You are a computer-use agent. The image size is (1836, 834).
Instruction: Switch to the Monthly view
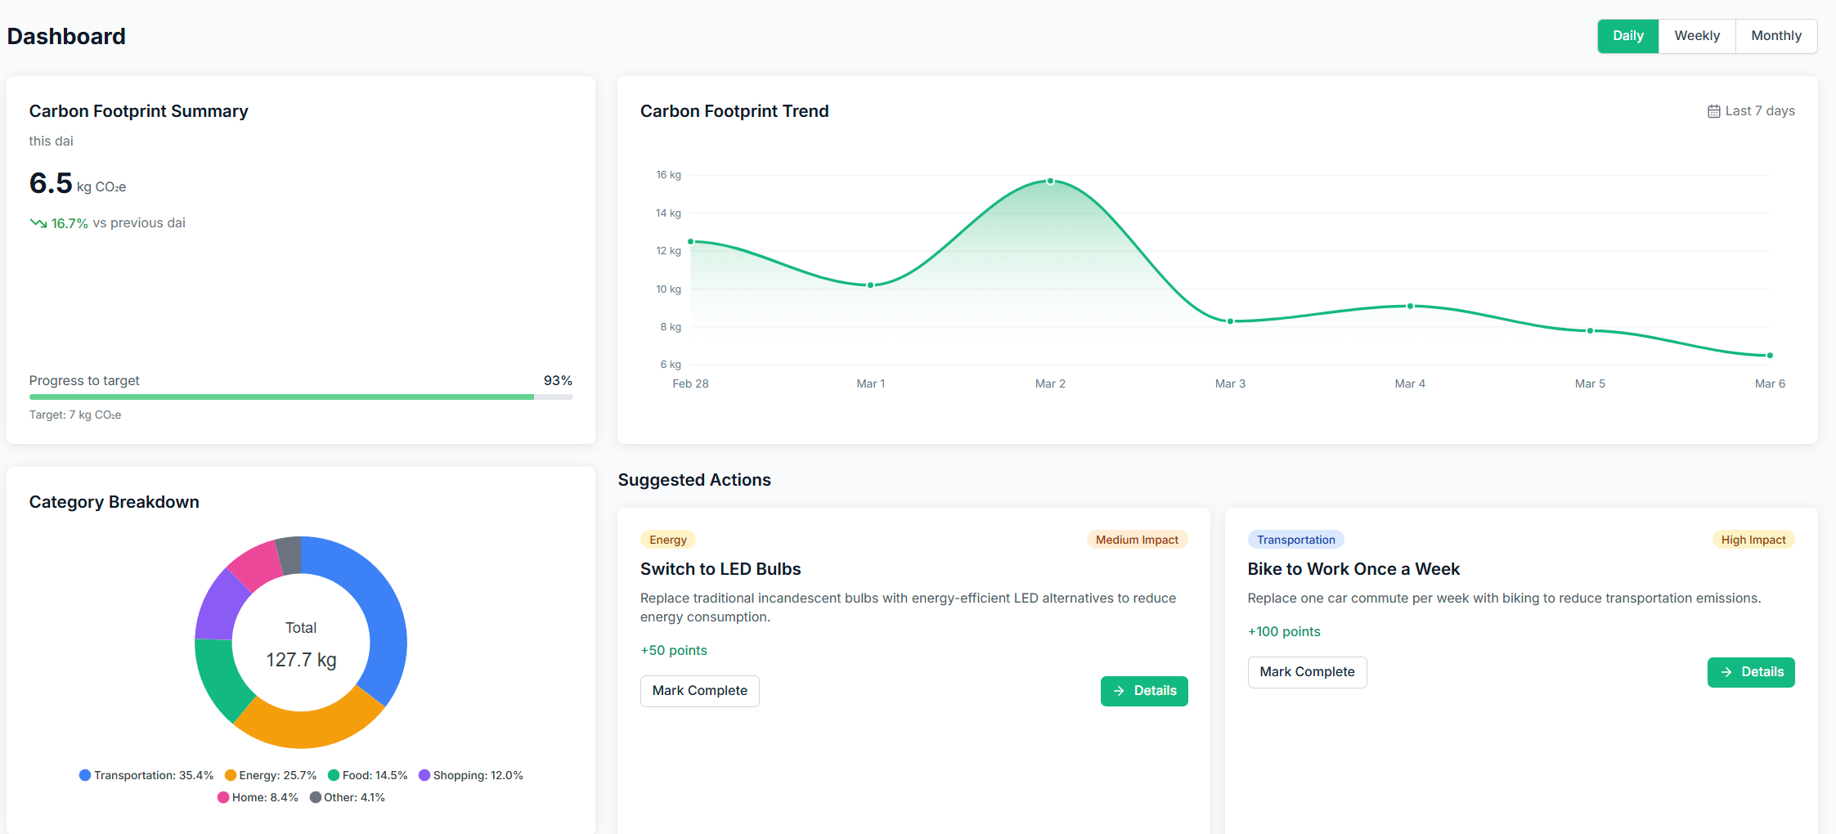pos(1775,36)
